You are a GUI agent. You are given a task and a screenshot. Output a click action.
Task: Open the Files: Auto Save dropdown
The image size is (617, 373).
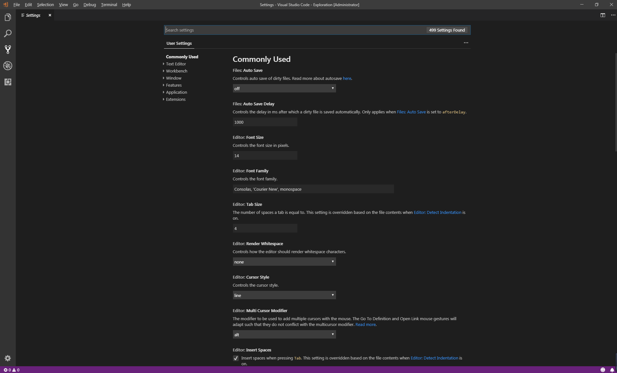pyautogui.click(x=284, y=88)
